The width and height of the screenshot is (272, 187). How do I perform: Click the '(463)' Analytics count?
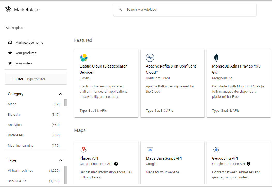pos(55,125)
